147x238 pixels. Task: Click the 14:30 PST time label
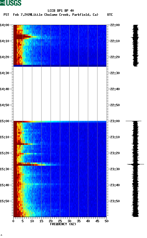pos(5,73)
